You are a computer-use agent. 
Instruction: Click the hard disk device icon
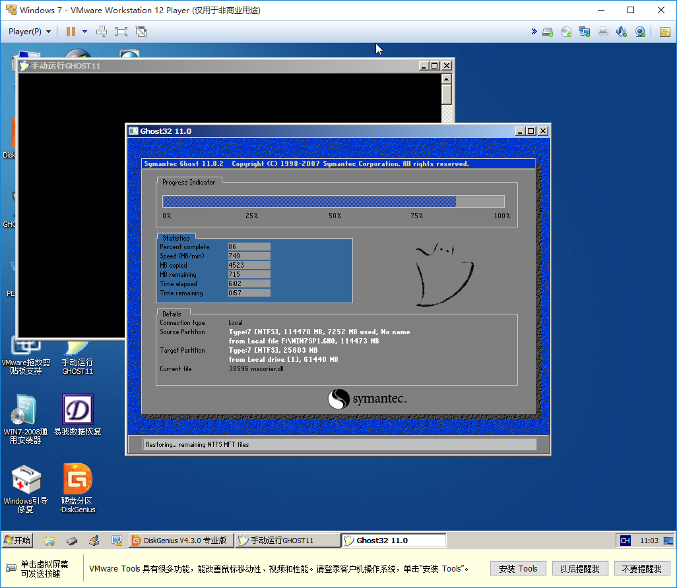(548, 32)
